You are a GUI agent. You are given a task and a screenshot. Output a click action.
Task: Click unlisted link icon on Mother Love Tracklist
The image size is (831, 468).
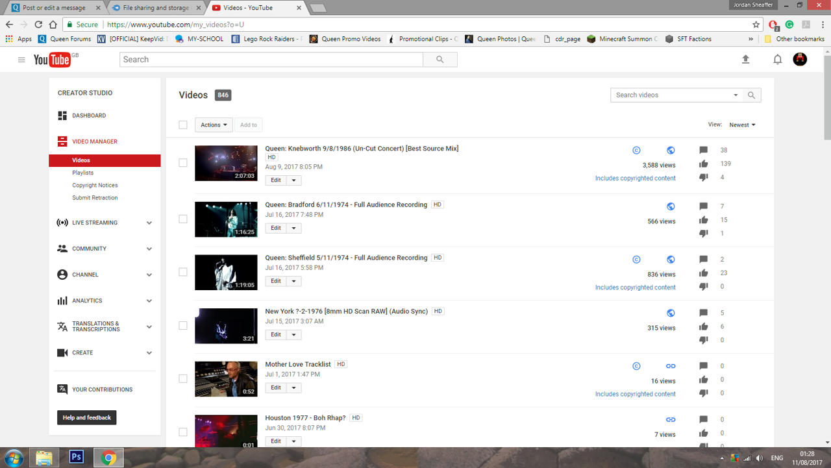(x=671, y=366)
